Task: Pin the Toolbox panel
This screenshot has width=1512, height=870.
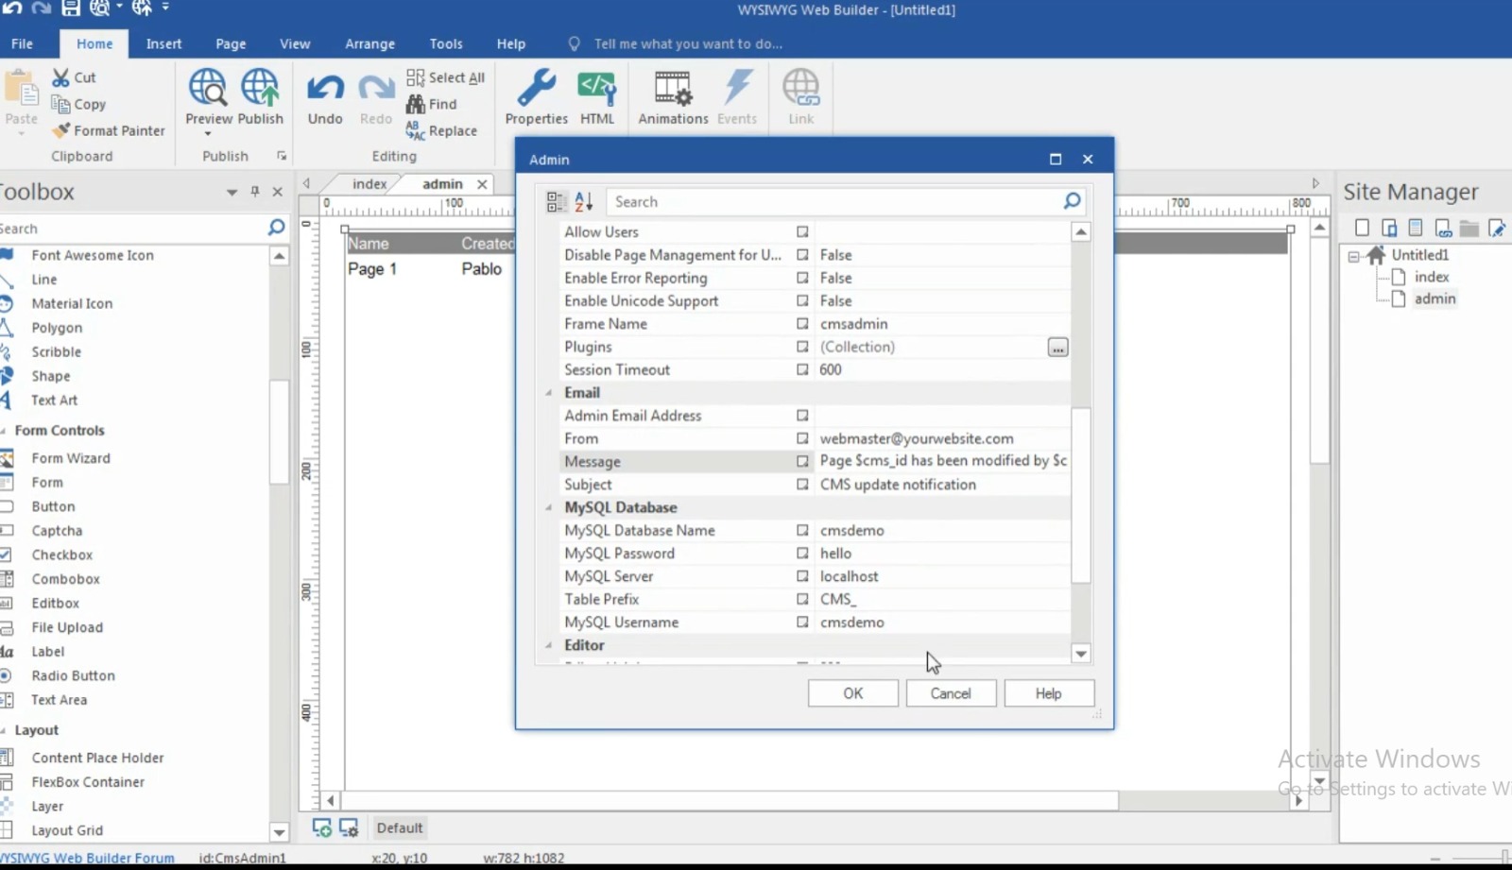Action: point(255,192)
